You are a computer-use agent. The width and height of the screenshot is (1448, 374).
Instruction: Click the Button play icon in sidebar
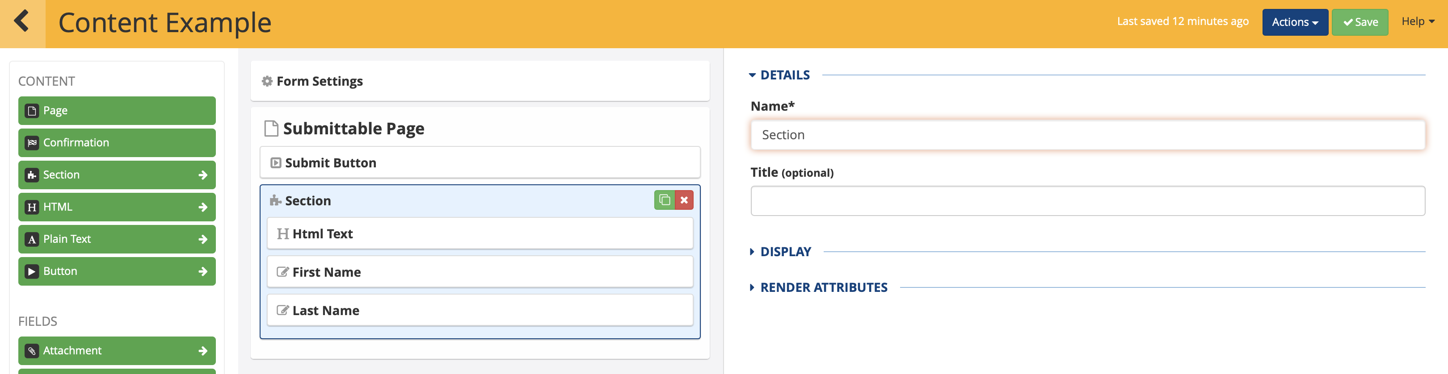pos(32,271)
